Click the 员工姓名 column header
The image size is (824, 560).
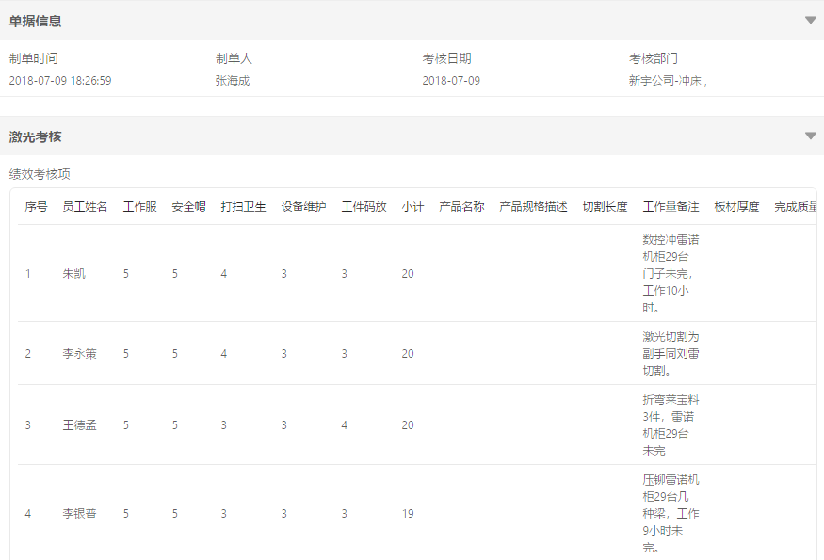[85, 207]
